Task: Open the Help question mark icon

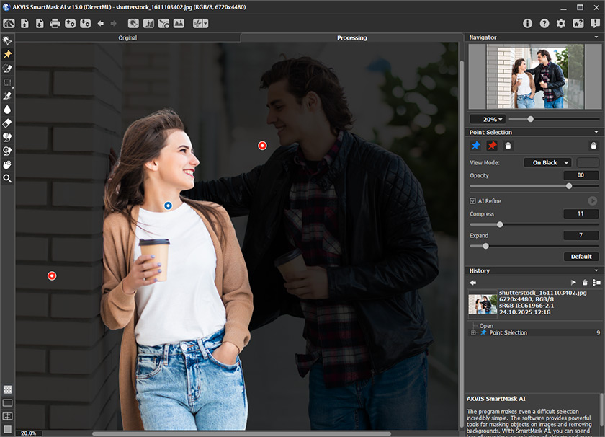Action: [x=544, y=24]
